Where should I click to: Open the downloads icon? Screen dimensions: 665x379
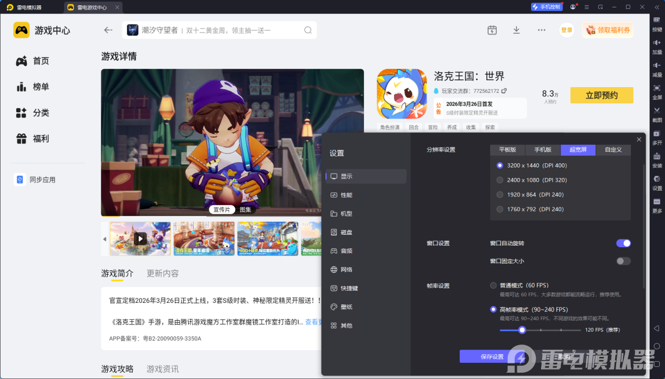click(516, 30)
